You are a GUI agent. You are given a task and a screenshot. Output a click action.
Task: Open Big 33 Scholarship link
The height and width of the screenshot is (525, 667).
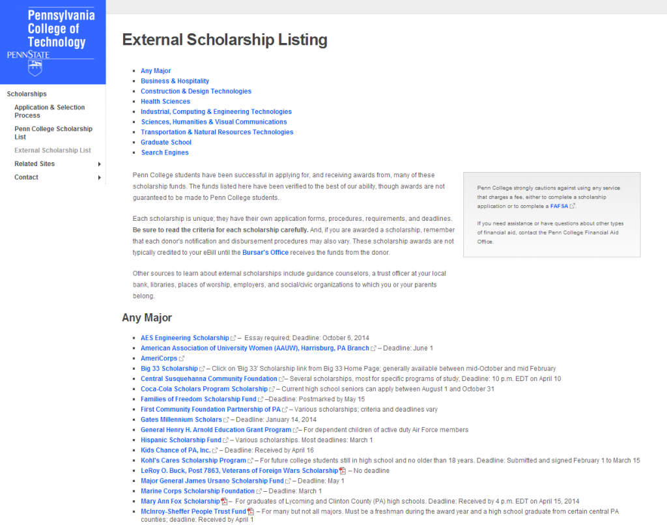tap(169, 369)
